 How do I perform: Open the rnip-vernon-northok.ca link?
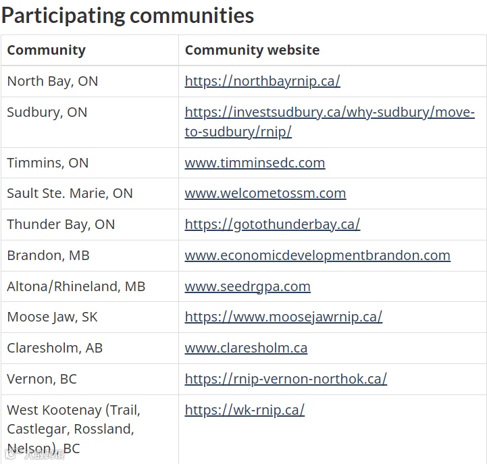[286, 379]
